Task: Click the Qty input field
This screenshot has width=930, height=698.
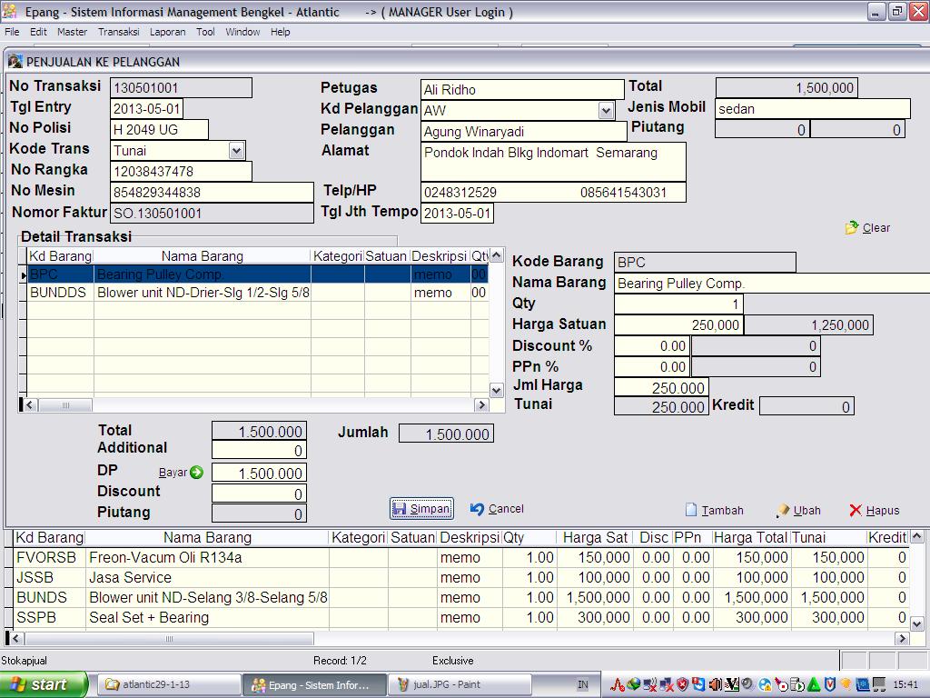Action: point(678,304)
